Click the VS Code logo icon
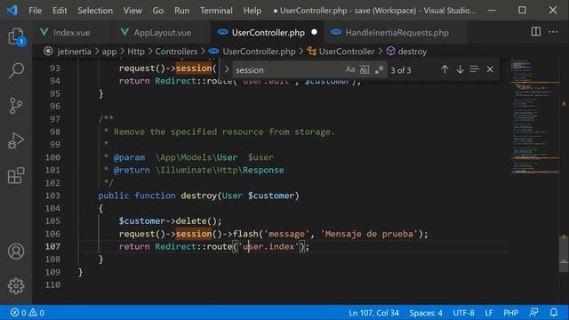 tap(12, 10)
